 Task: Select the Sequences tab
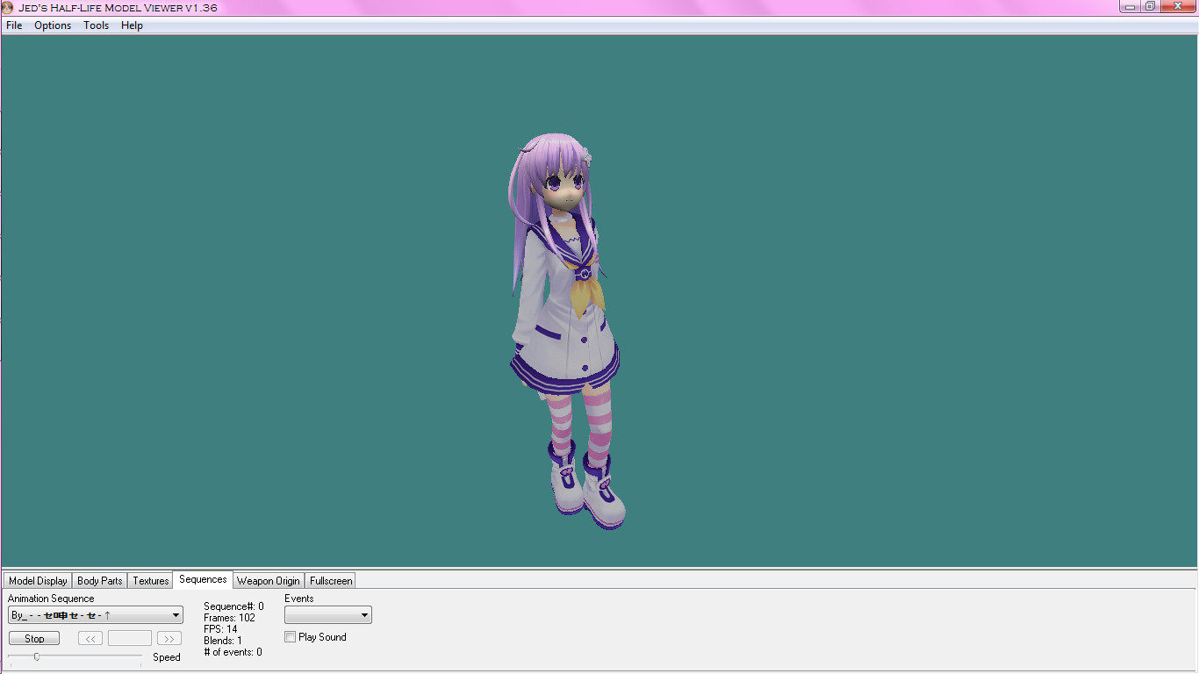[202, 579]
